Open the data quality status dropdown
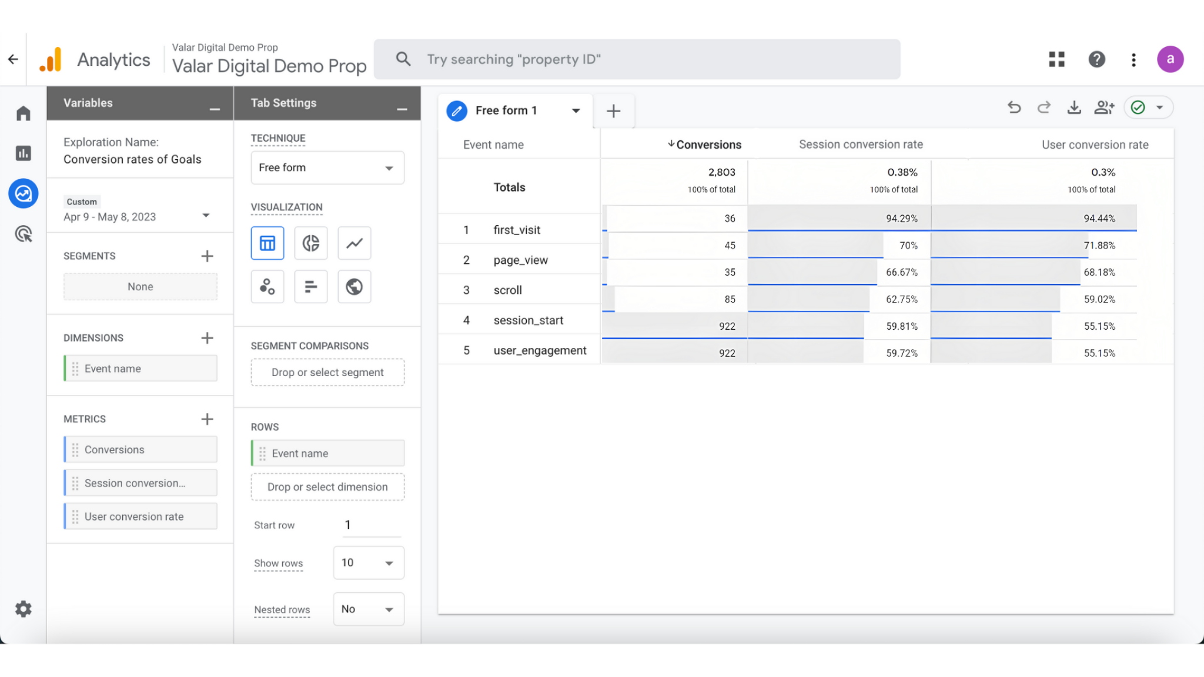The width and height of the screenshot is (1204, 677). (1159, 108)
